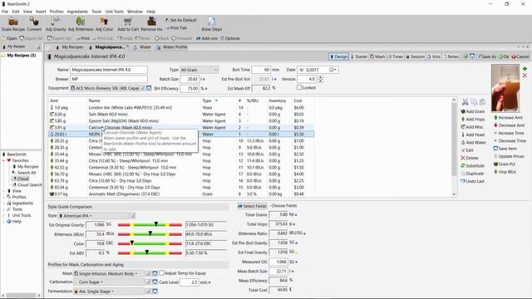532x299 pixels.
Task: Open the Brew Steps report
Action: pyautogui.click(x=211, y=24)
